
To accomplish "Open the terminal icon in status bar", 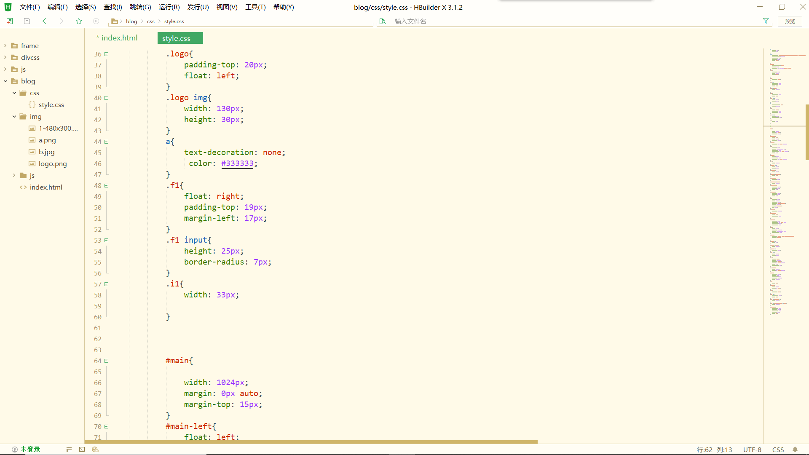I will pyautogui.click(x=82, y=450).
